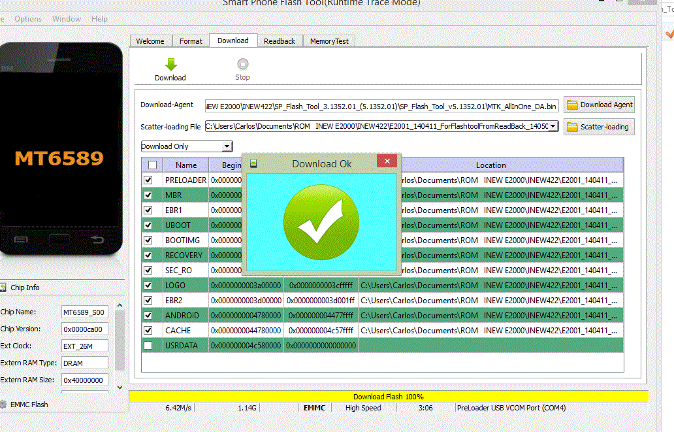Click the Download-Agent file path field
Viewport: 674px width, 432px height.
[x=381, y=106]
